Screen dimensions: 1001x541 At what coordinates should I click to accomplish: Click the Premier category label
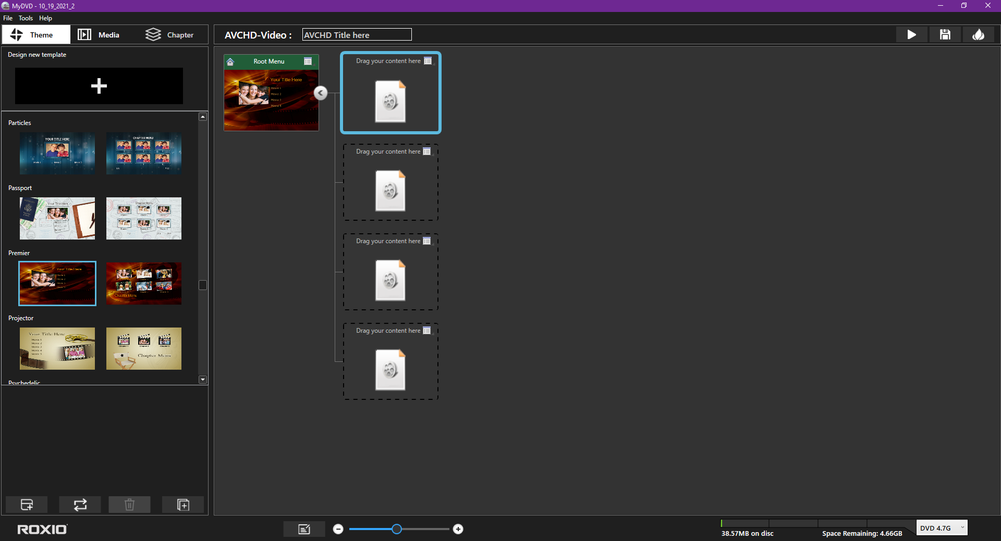pos(19,253)
